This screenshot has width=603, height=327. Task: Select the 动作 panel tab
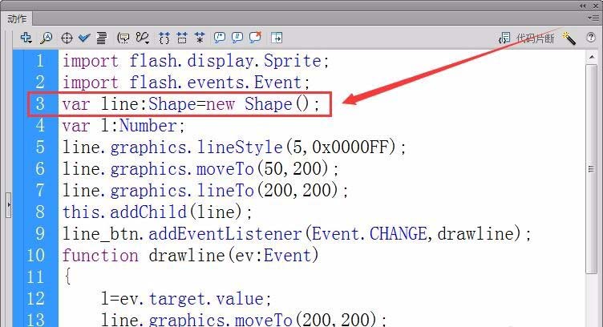pos(17,18)
